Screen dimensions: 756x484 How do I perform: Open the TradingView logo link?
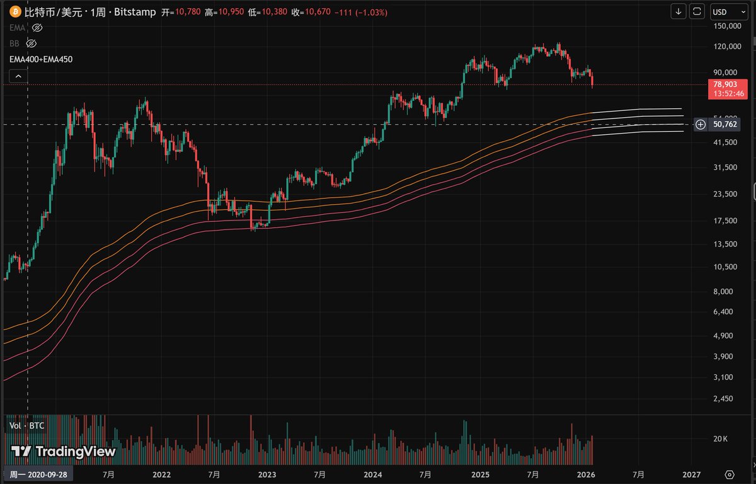[x=63, y=452]
